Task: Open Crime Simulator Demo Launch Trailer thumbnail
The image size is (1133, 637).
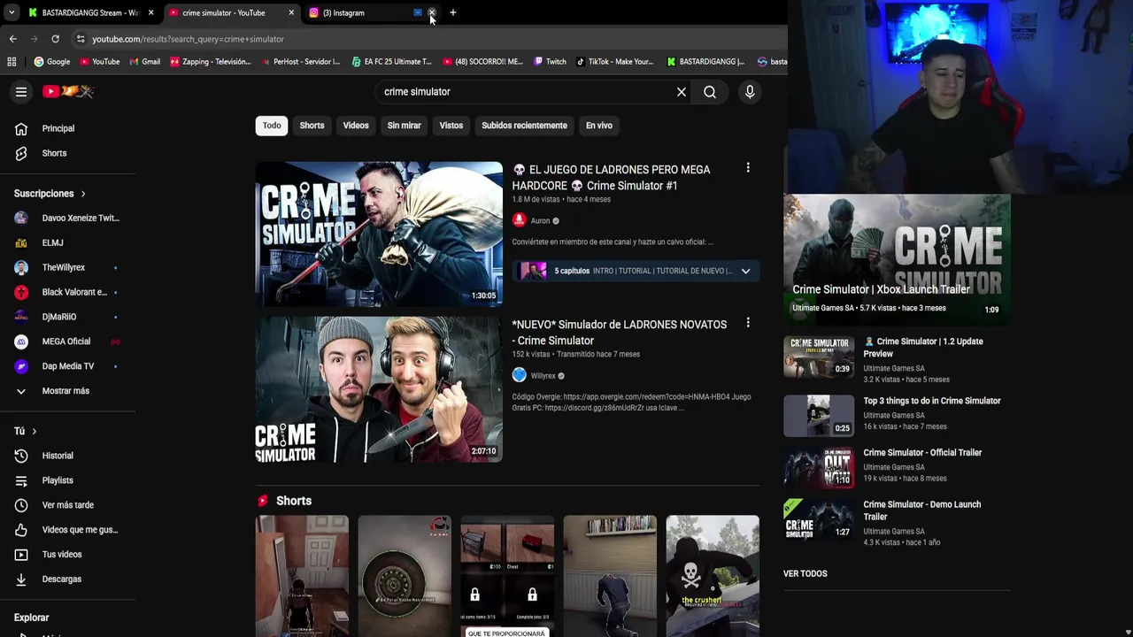Action: pyautogui.click(x=819, y=519)
